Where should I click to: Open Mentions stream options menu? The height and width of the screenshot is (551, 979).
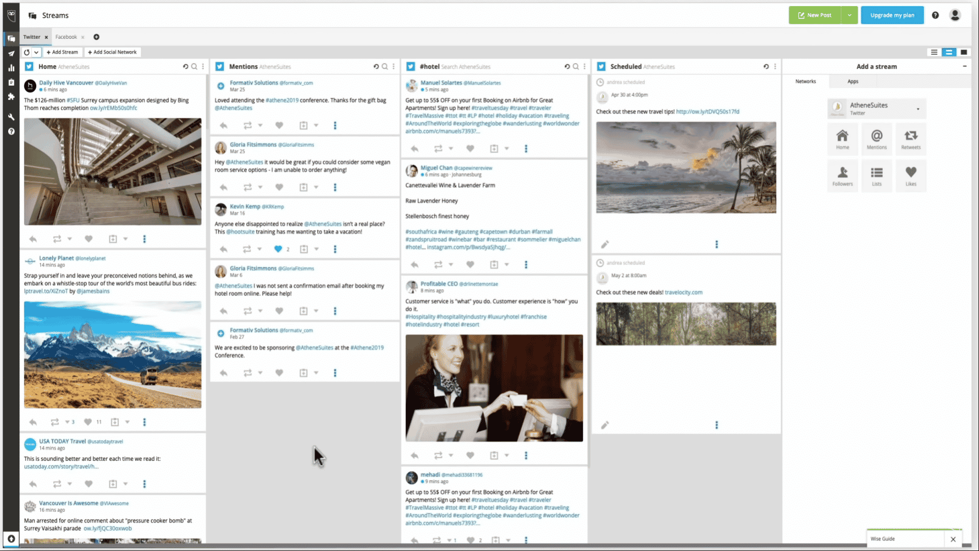click(x=394, y=66)
